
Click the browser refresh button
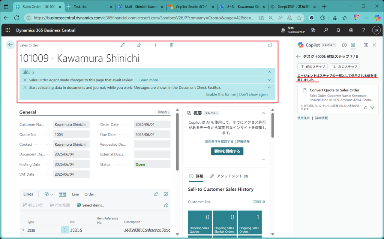pos(16,18)
